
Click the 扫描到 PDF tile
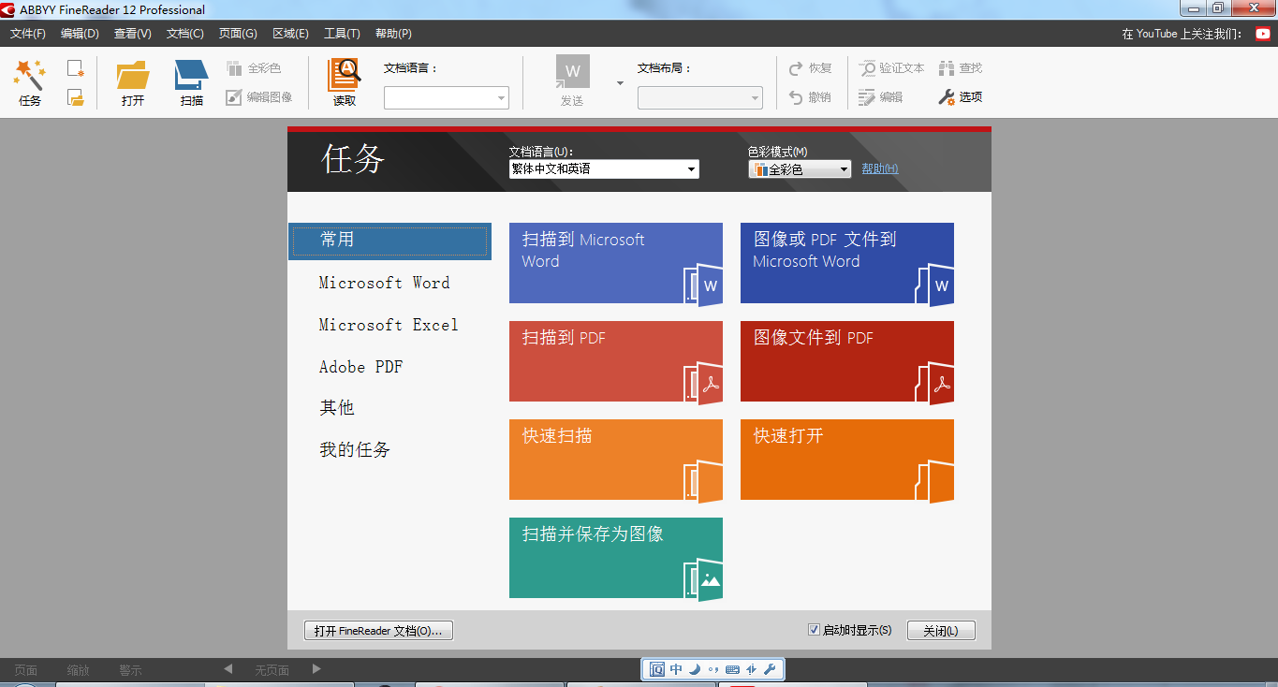click(616, 361)
